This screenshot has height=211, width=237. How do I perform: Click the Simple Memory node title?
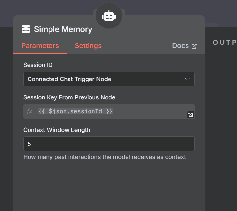[x=63, y=29]
